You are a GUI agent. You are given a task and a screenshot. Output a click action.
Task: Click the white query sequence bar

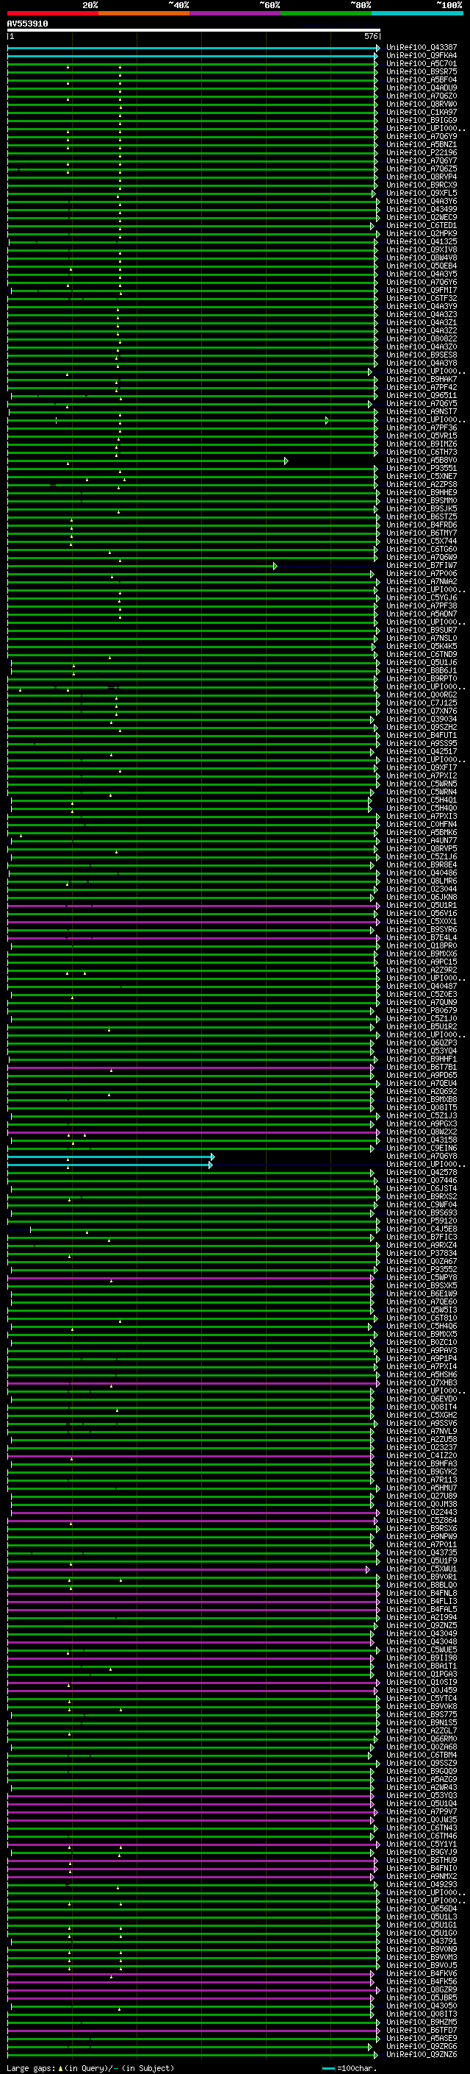194,31
